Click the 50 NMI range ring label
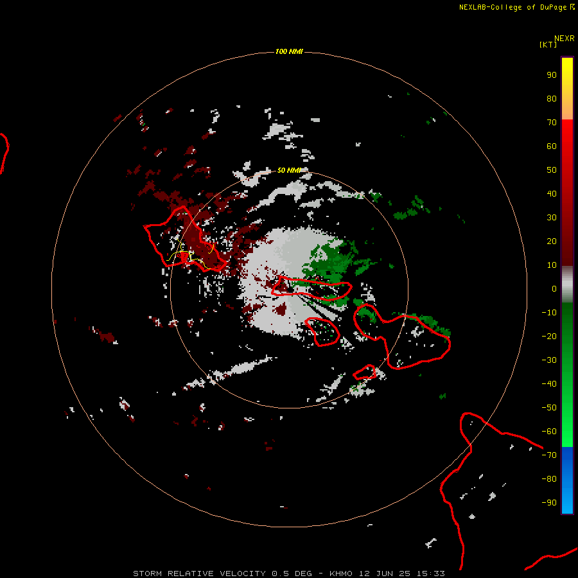This screenshot has height=578, width=578. pyautogui.click(x=289, y=170)
